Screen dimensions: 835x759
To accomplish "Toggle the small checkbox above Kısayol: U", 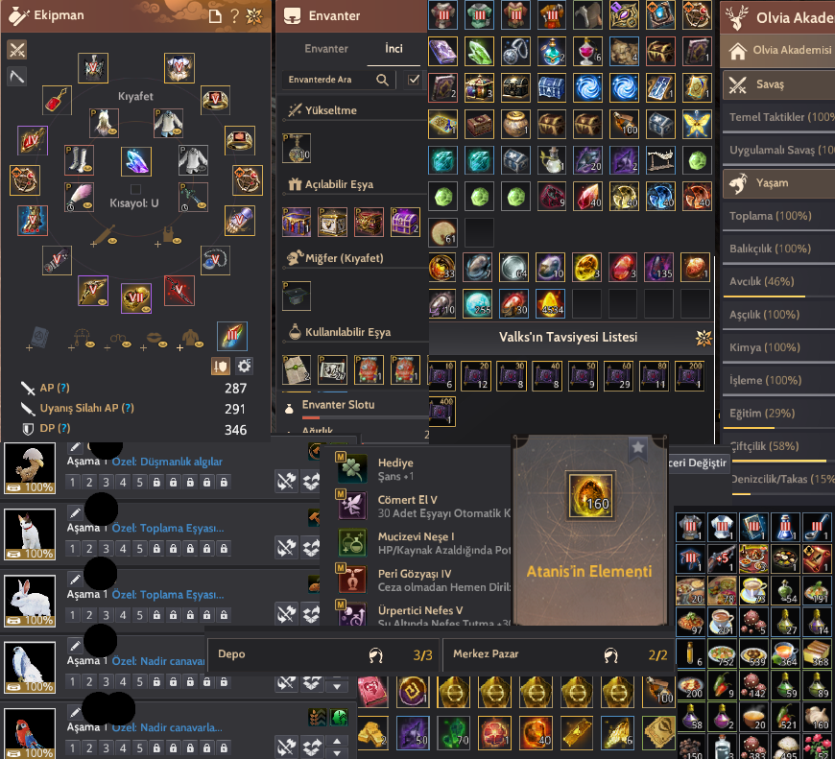I will 135,189.
